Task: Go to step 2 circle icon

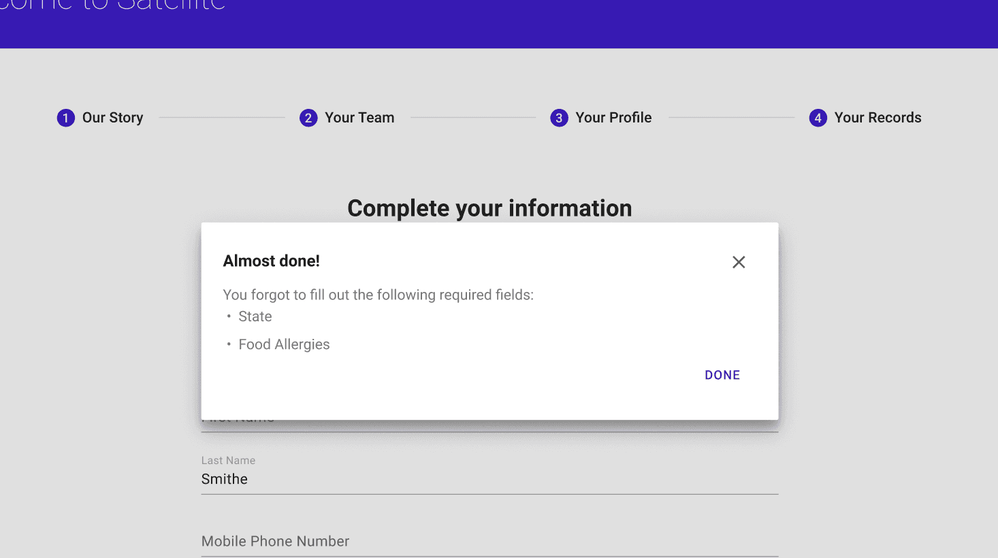Action: [308, 118]
